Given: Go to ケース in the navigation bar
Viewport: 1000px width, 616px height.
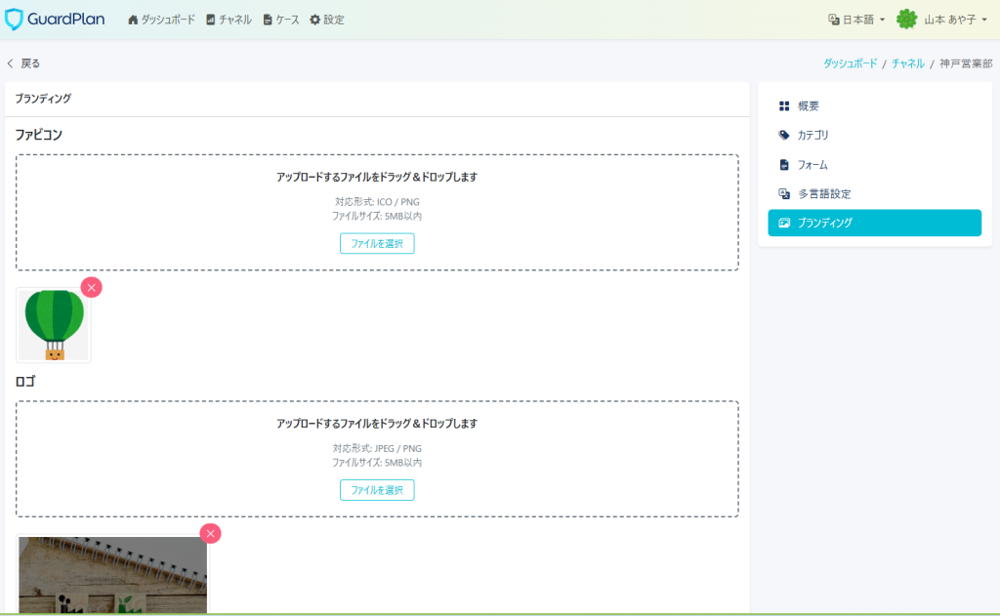Looking at the screenshot, I should [281, 20].
